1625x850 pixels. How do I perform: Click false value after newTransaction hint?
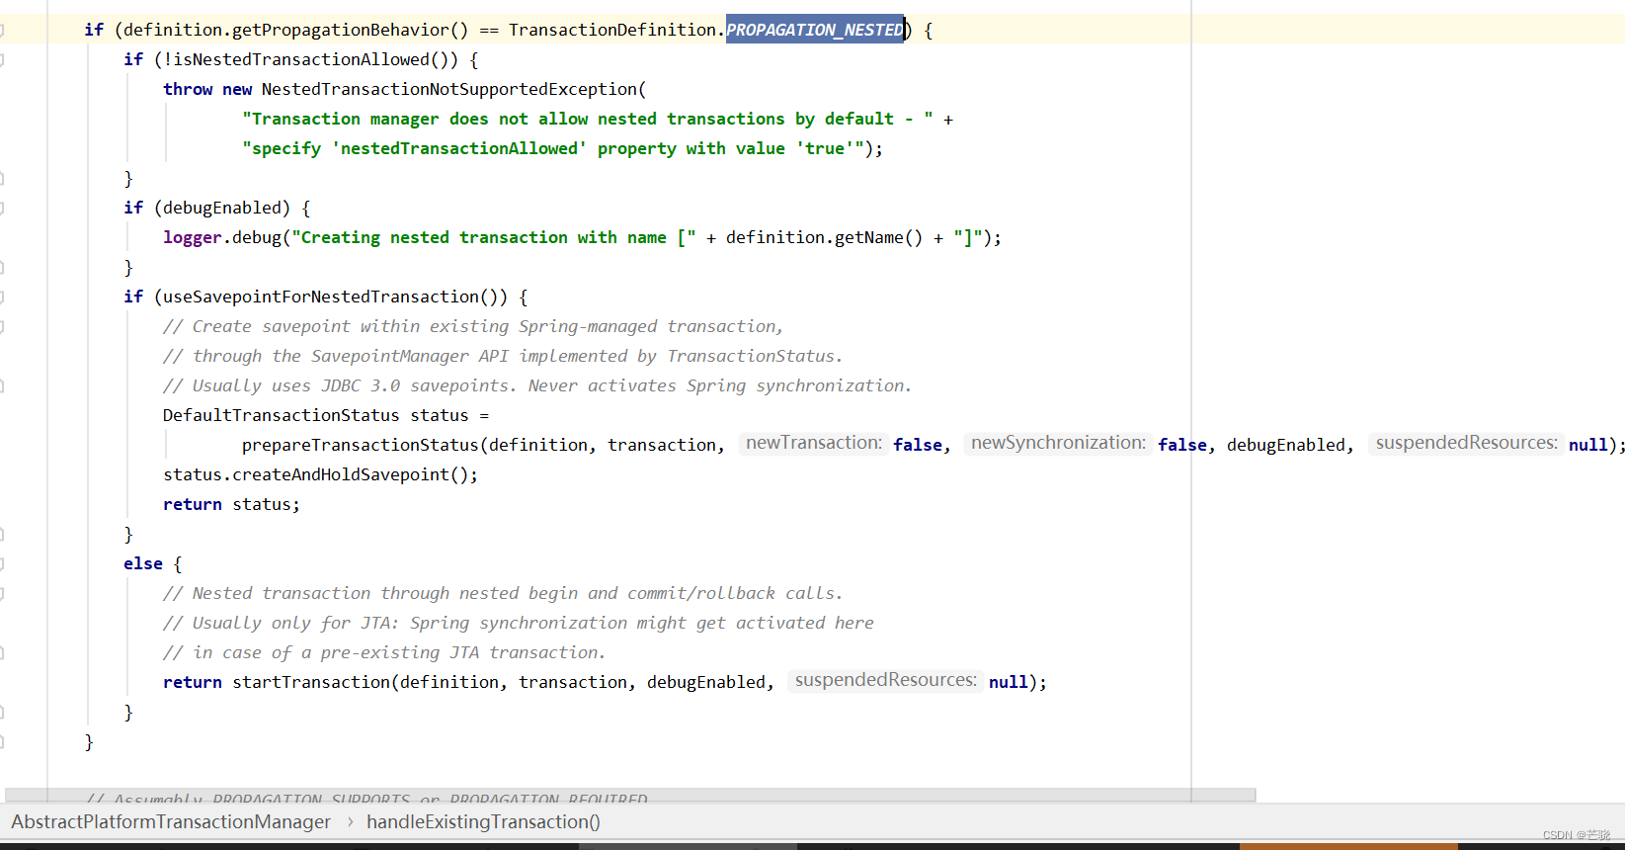pyautogui.click(x=918, y=445)
